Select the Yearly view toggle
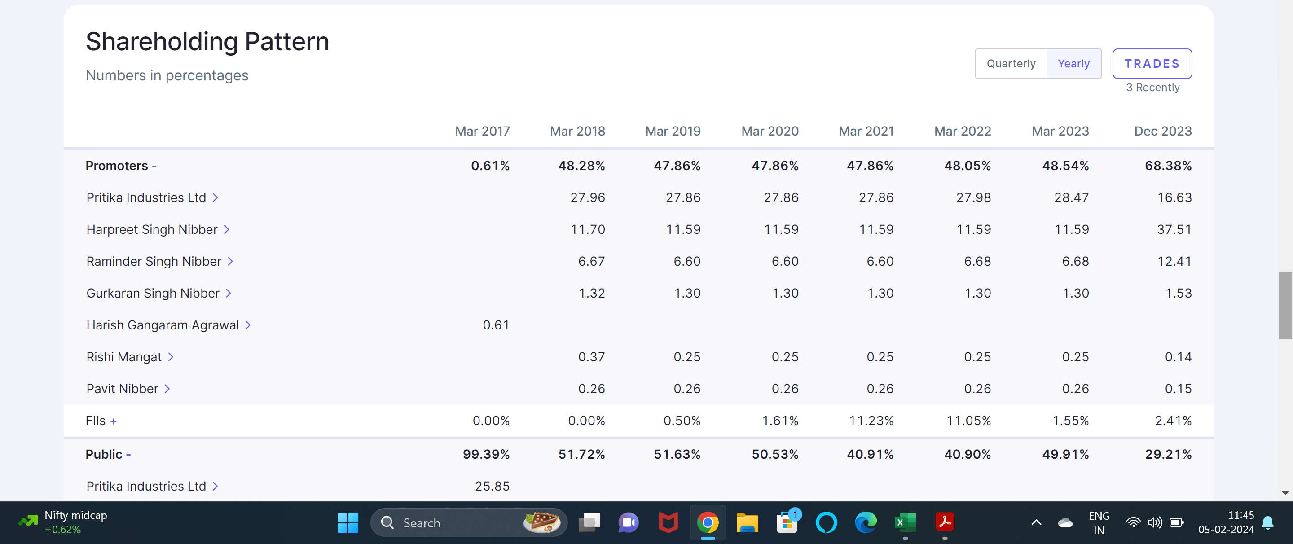 [x=1073, y=64]
